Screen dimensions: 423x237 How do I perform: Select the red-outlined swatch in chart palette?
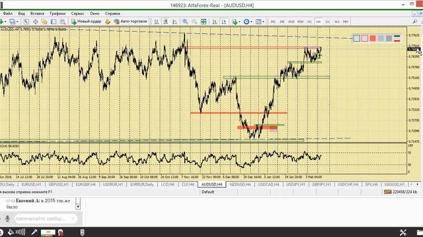pos(365,38)
